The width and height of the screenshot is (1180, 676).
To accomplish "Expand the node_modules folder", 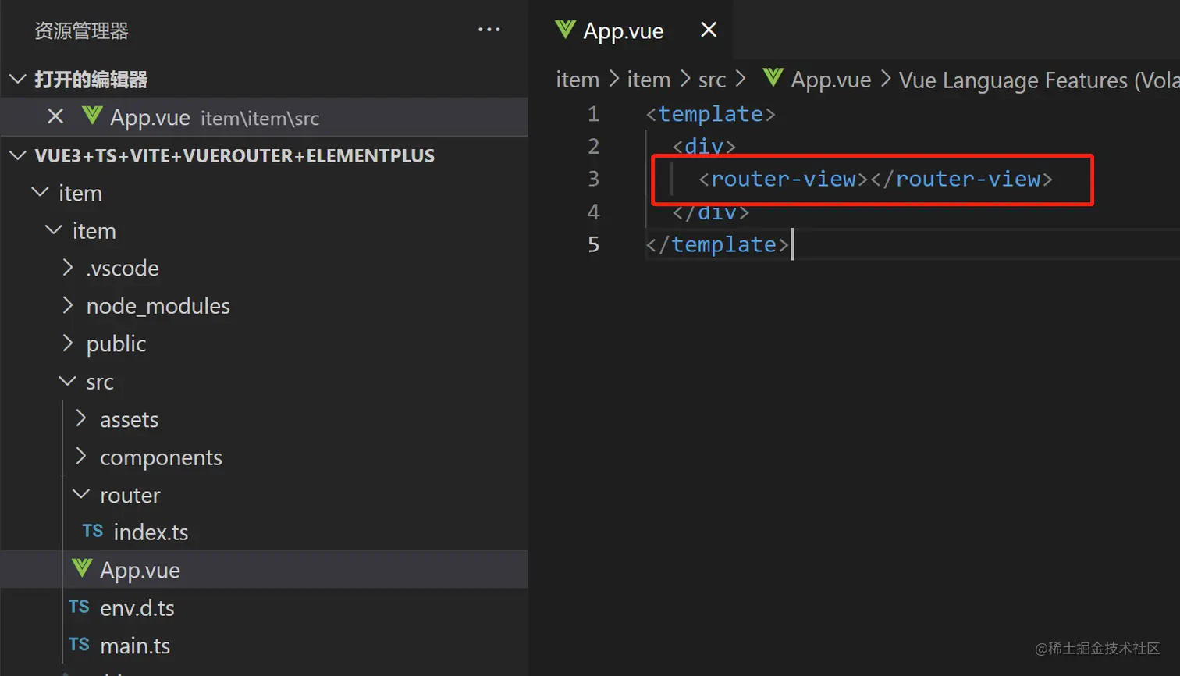I will (x=69, y=305).
